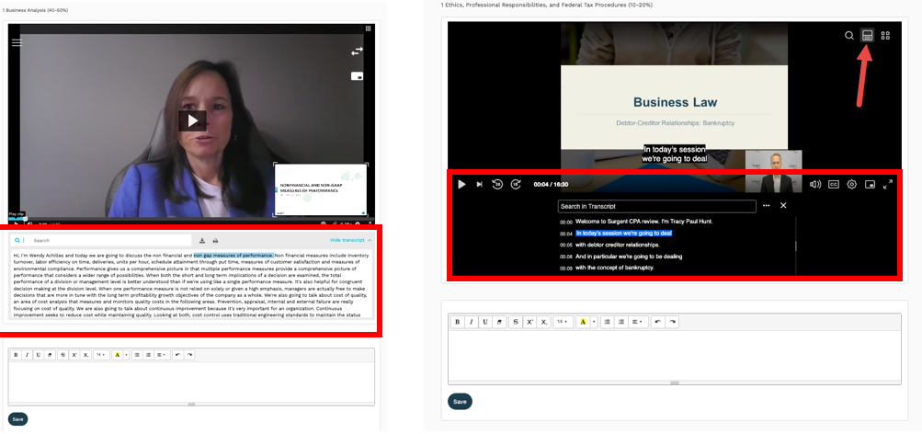Toggle Italic in Ethics notes editor
The height and width of the screenshot is (434, 922).
click(x=471, y=322)
